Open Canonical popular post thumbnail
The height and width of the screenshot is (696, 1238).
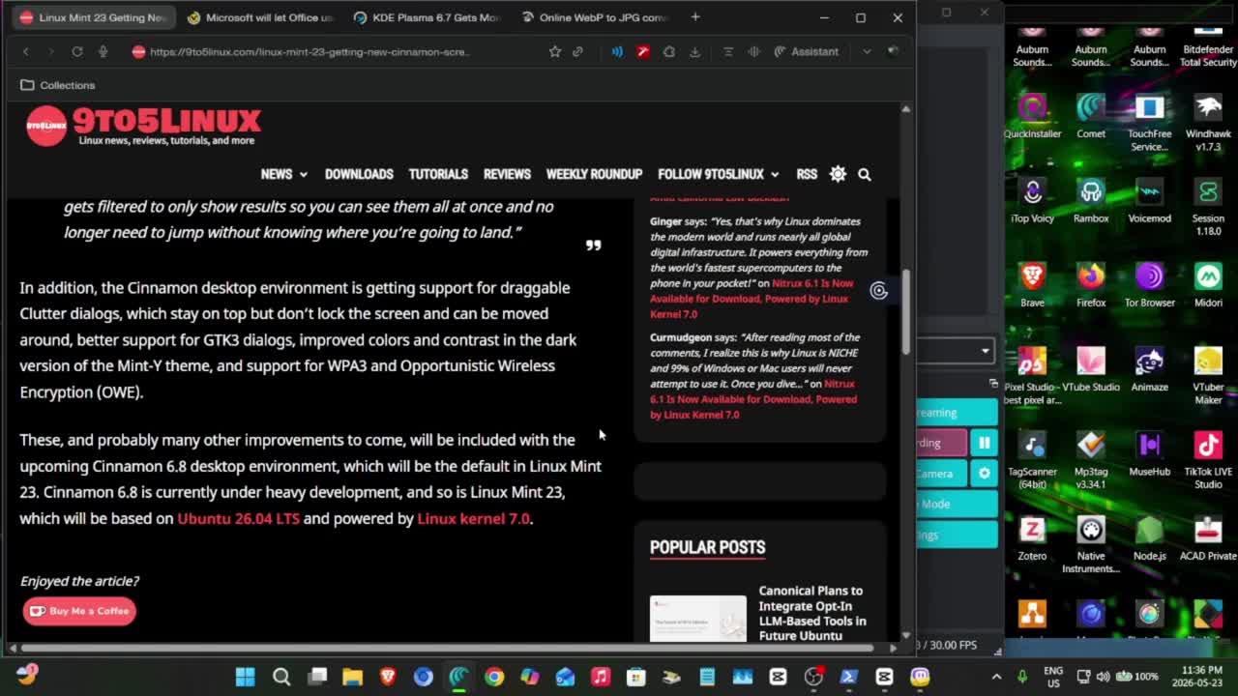pyautogui.click(x=698, y=619)
